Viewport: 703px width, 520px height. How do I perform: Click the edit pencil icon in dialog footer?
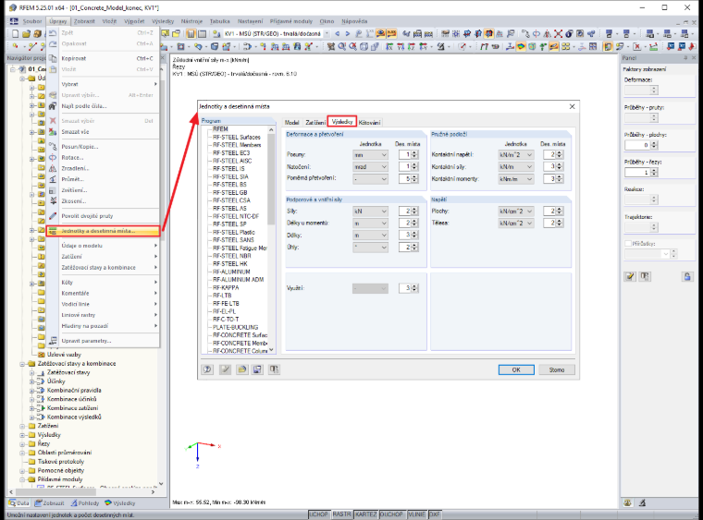point(225,369)
